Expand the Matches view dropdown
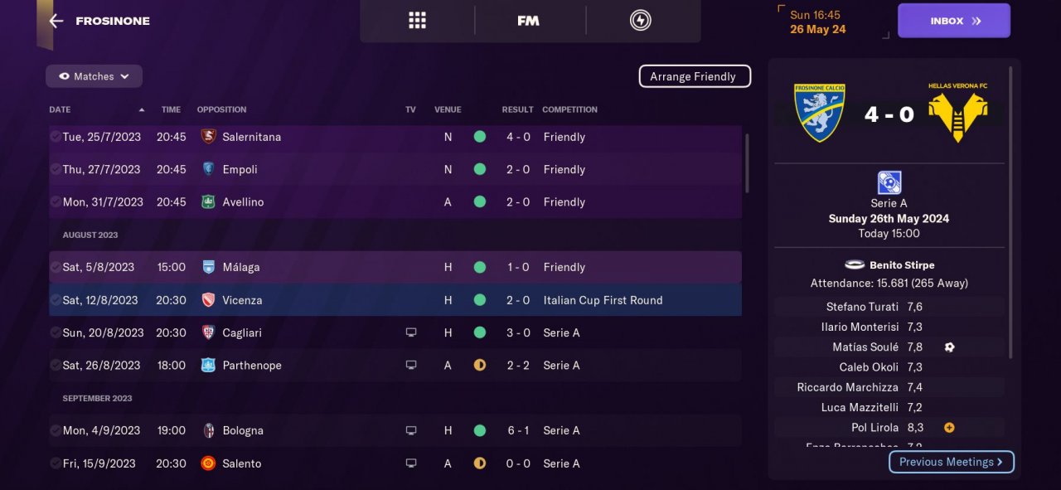The width and height of the screenshot is (1061, 490). click(x=94, y=76)
